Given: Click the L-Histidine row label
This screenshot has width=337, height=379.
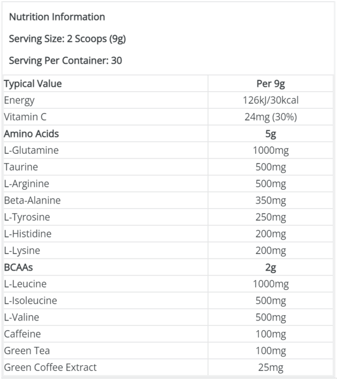Looking at the screenshot, I should pyautogui.click(x=28, y=234).
